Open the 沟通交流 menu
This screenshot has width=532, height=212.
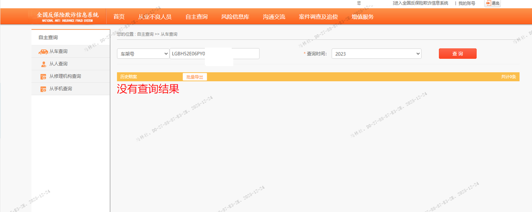(274, 17)
